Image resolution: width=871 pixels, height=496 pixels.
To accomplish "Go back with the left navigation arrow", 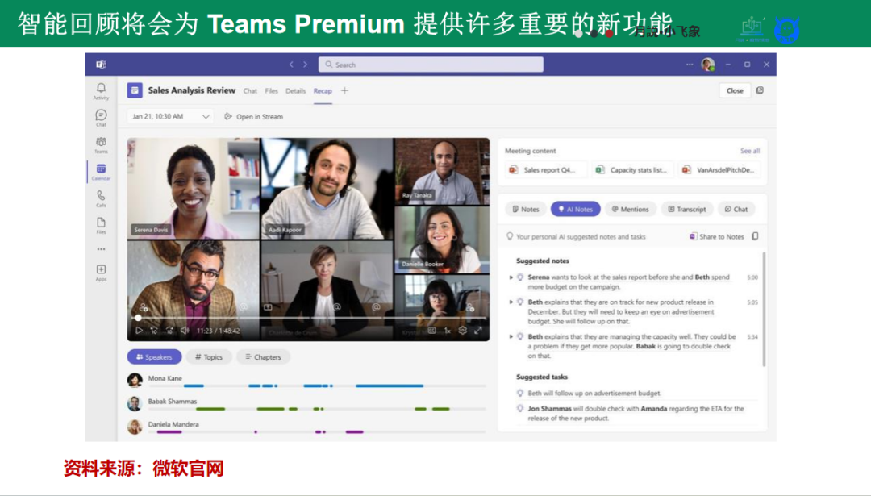I will [x=291, y=65].
